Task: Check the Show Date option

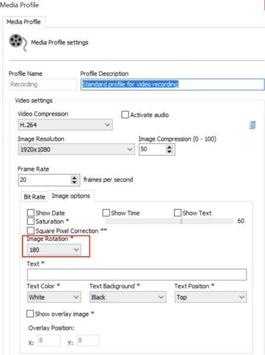Action: (x=31, y=213)
